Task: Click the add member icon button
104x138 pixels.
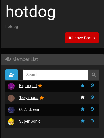Action: (x=12, y=75)
